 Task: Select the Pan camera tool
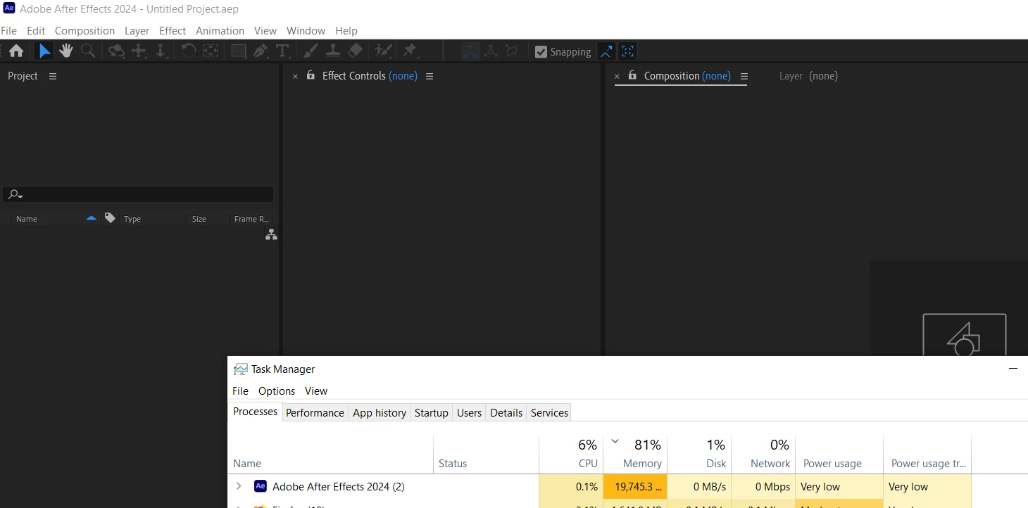coord(139,51)
